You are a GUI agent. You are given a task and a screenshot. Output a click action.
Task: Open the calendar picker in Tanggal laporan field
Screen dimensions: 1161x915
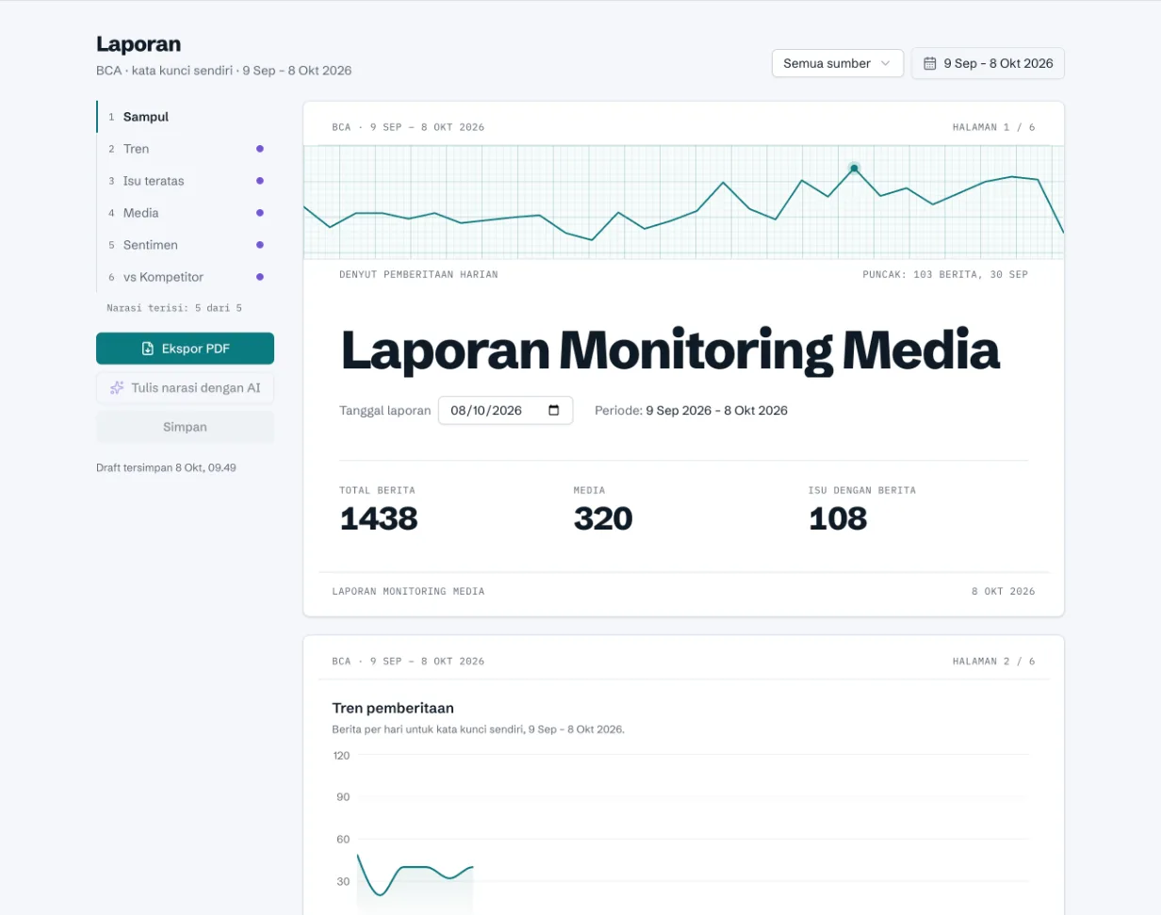pyautogui.click(x=554, y=411)
